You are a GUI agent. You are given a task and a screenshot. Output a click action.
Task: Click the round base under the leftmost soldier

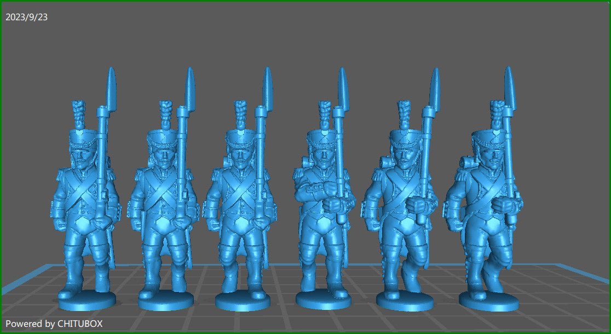tap(87, 301)
